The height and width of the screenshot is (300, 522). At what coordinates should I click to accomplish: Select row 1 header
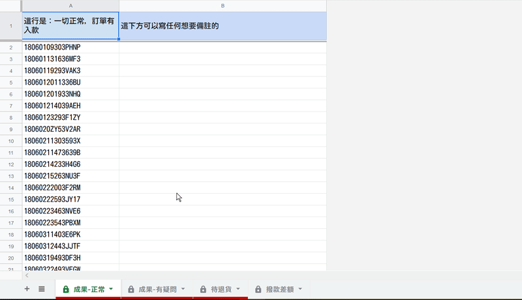[x=11, y=26]
